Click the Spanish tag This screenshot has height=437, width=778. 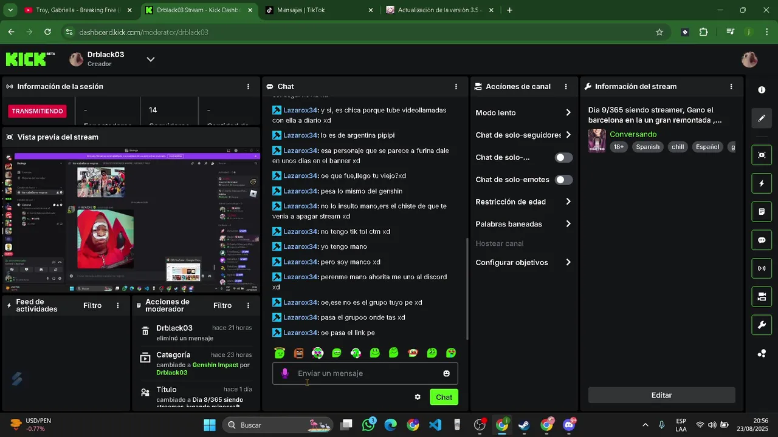(647, 147)
